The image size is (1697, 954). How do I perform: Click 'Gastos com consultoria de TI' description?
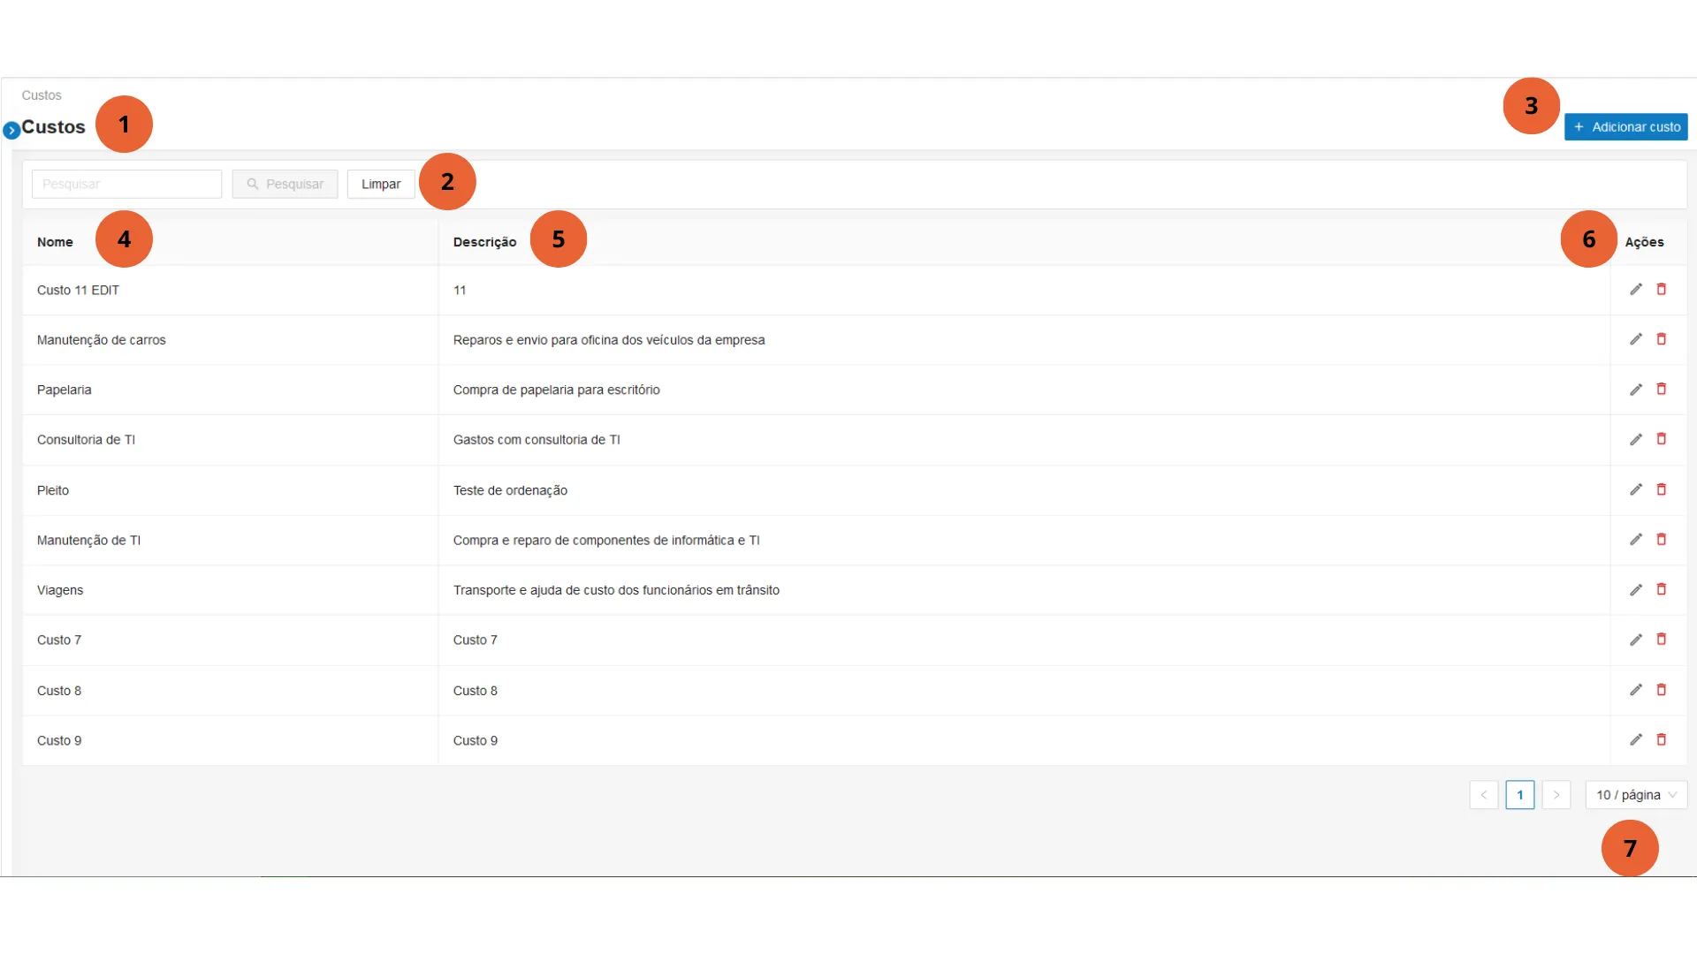click(536, 440)
